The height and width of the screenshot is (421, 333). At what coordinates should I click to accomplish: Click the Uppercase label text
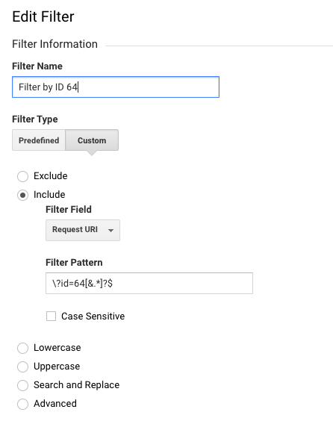57,367
